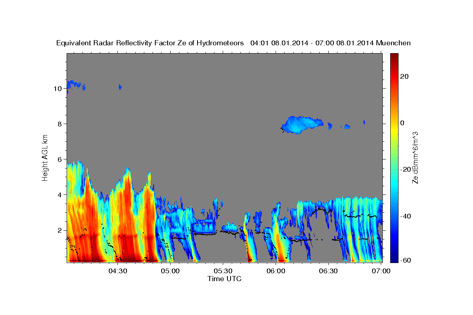Click the colorbar value 0
This screenshot has width=473, height=315.
402,123
